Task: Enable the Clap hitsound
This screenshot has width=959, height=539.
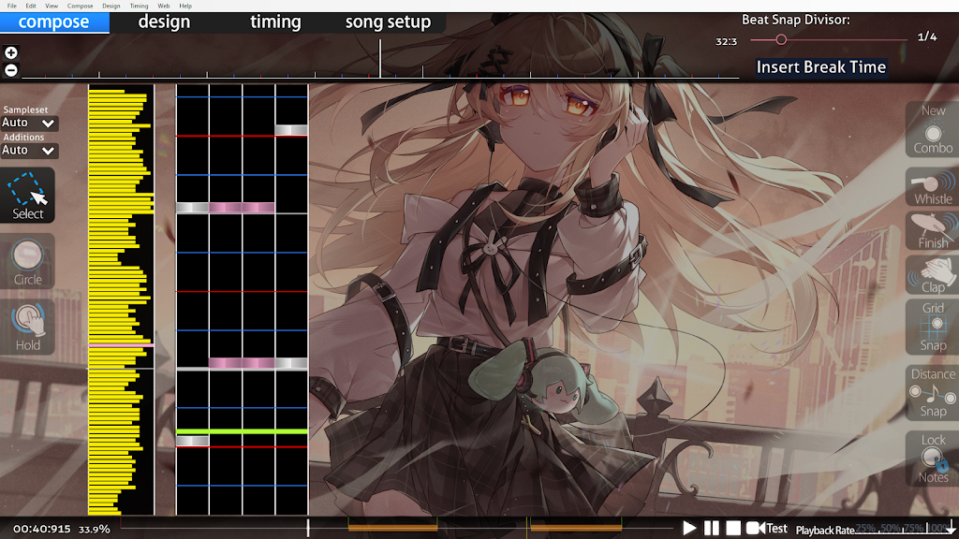Action: tap(932, 275)
